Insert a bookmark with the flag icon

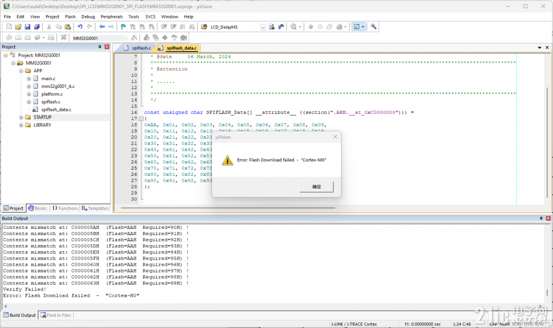pos(123,27)
